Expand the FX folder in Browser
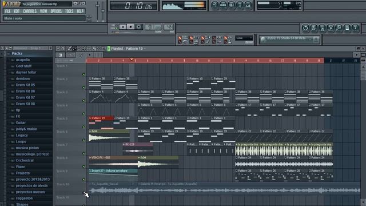This screenshot has width=366, height=206. 18,116
